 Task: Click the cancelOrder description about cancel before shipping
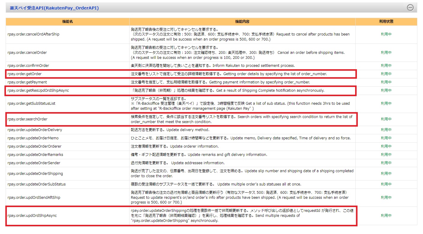click(238, 53)
